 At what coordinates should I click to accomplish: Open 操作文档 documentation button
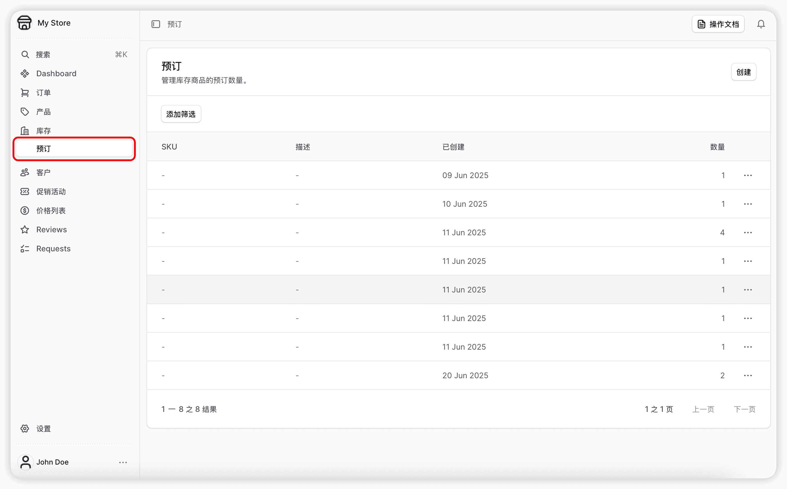tap(718, 24)
